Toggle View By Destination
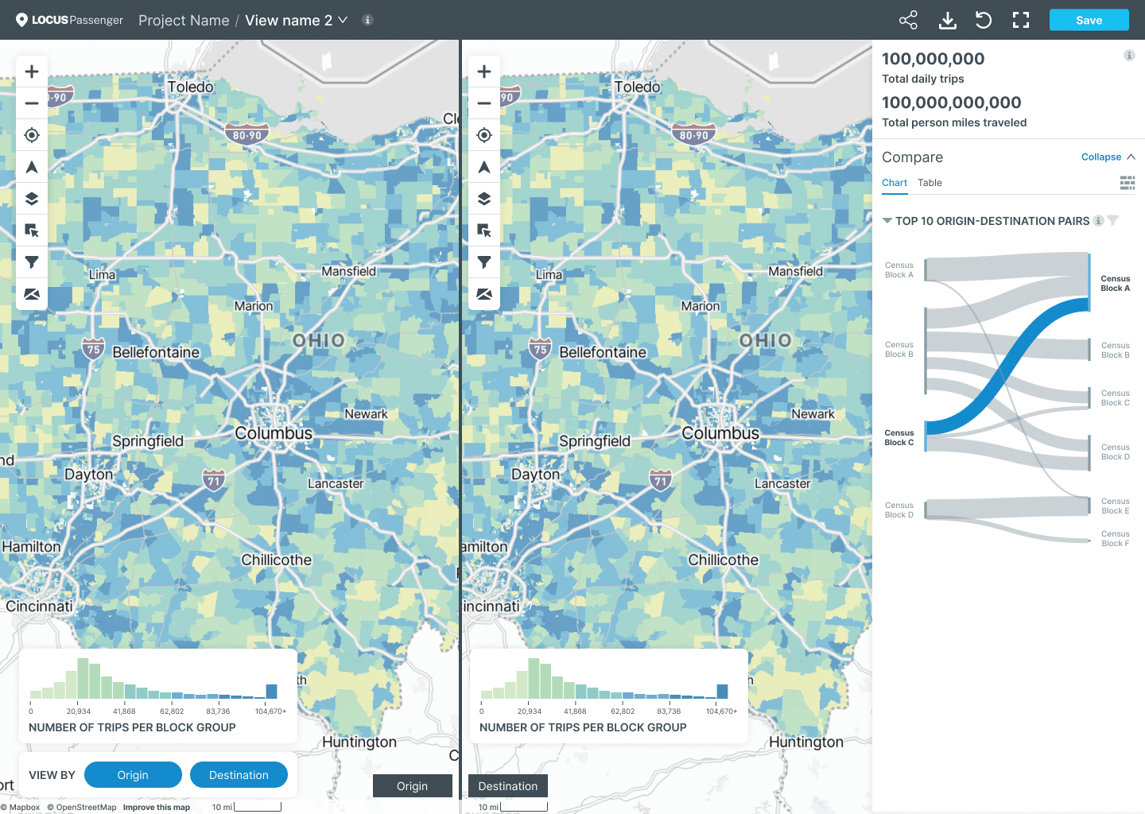1145x814 pixels. (x=239, y=775)
